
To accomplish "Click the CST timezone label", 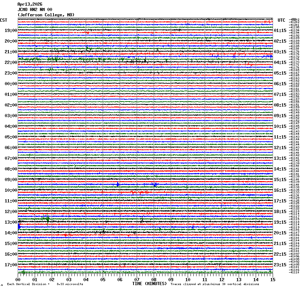I will pyautogui.click(x=4, y=20).
